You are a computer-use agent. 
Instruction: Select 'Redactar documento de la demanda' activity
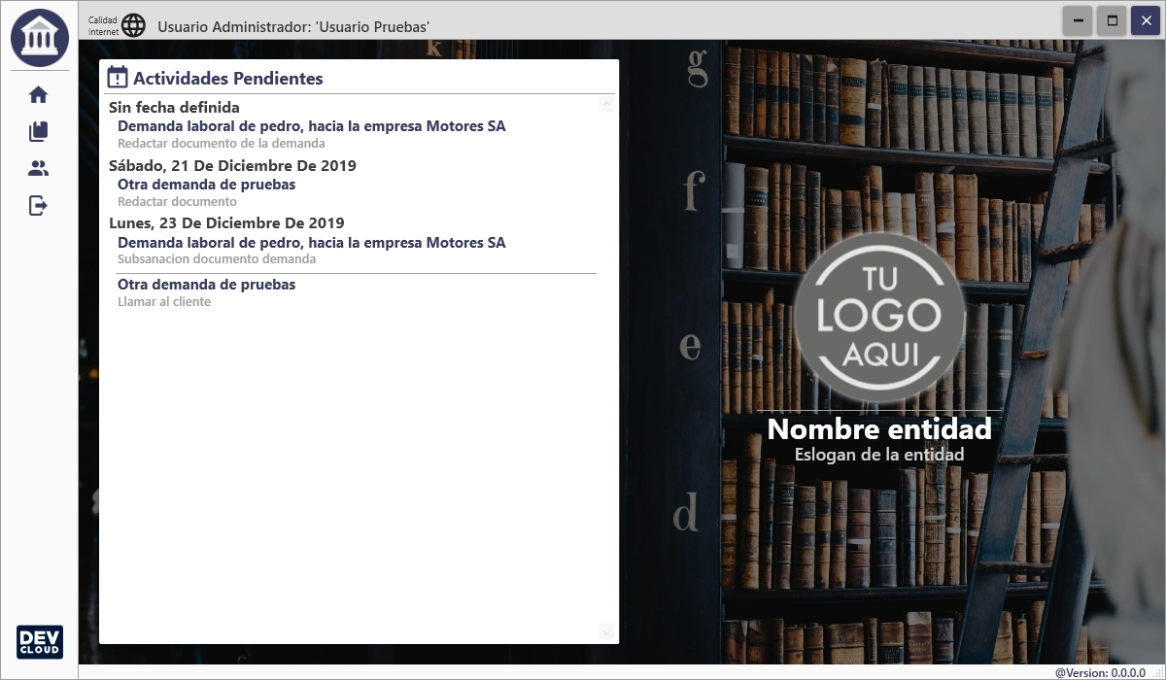click(221, 144)
